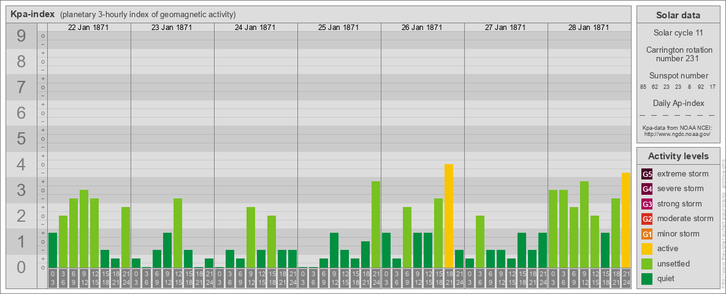Image resolution: width=726 pixels, height=294 pixels.
Task: Click the 21-24 bar on 22 Jan
Action: pos(126,237)
